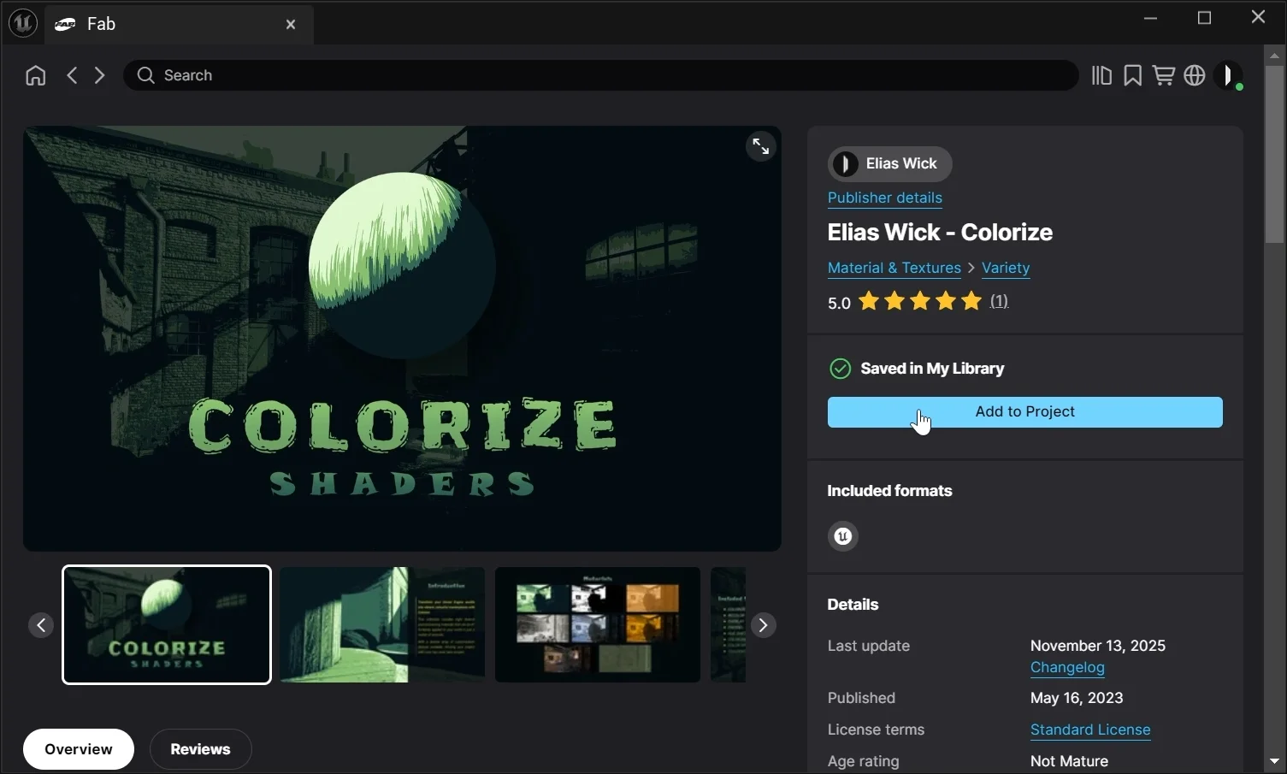Close the Fab tab
Screen dimensions: 1287x774
tap(291, 24)
